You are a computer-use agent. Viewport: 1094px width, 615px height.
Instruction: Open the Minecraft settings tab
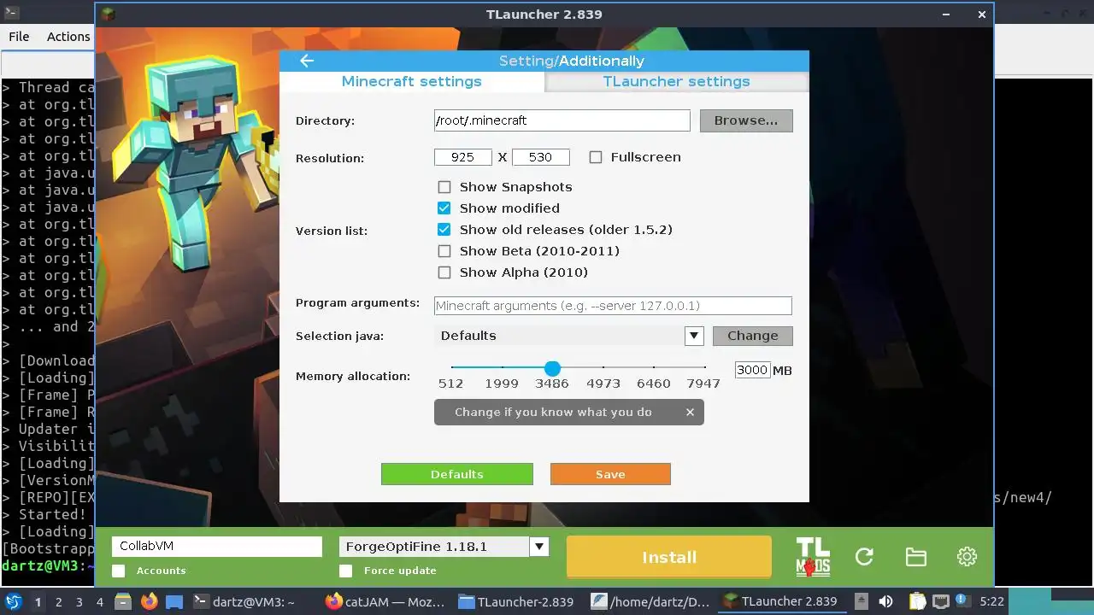412,81
